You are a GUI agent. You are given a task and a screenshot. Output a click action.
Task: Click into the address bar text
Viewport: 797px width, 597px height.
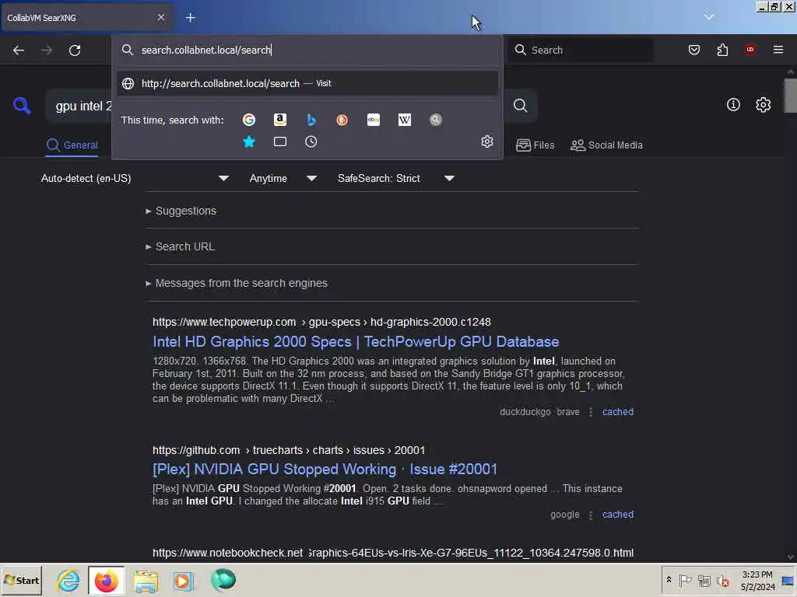pos(205,50)
